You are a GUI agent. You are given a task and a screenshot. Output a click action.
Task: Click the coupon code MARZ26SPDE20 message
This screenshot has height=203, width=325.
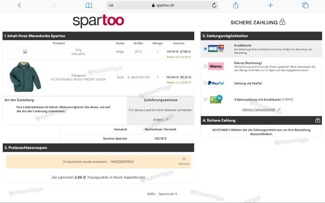pyautogui.click(x=98, y=162)
